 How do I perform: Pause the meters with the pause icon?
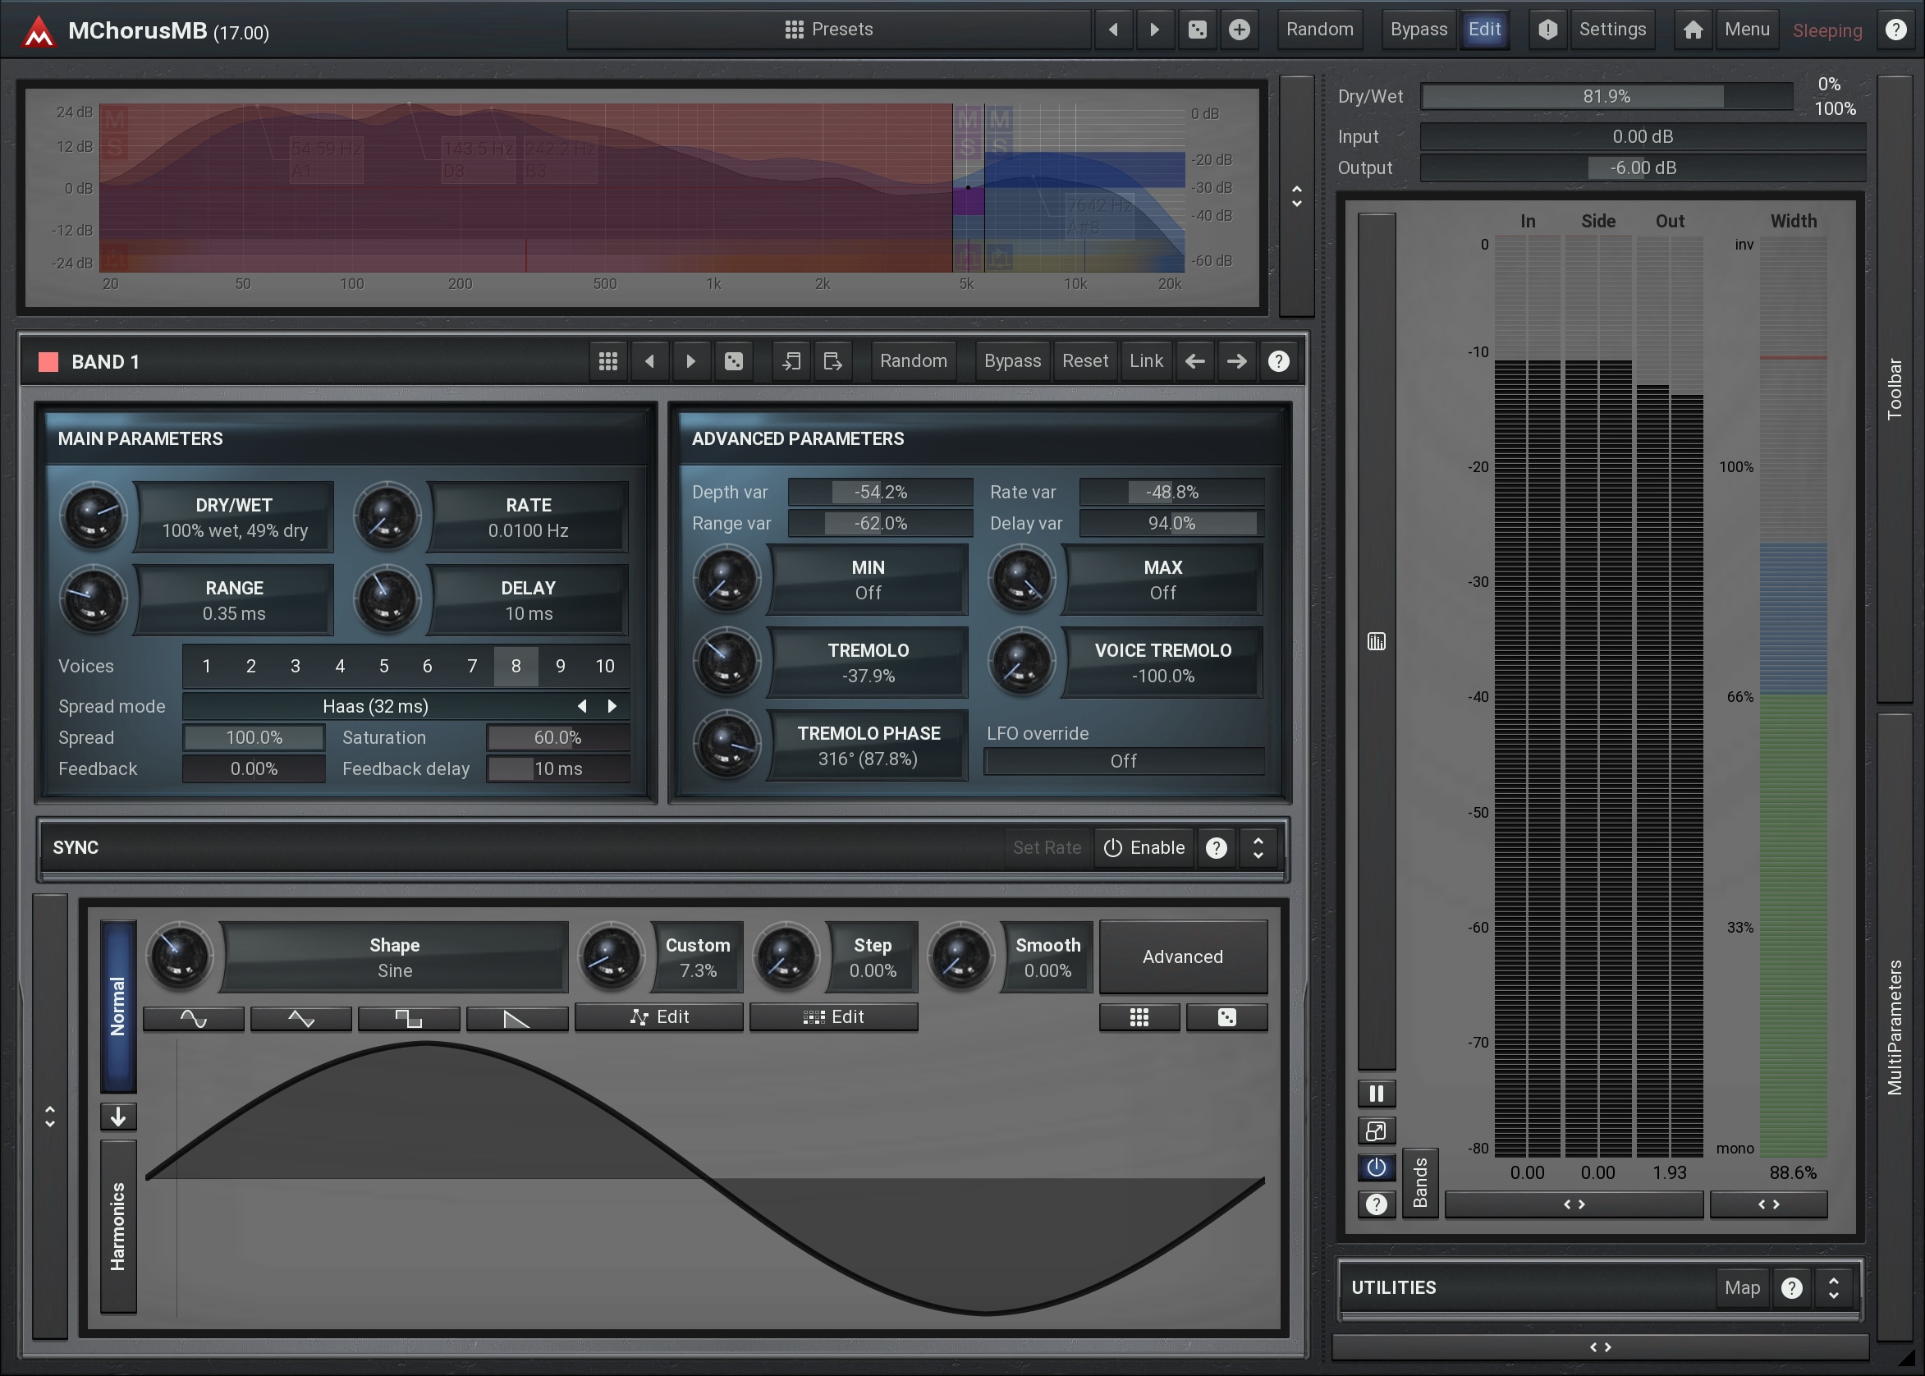[1376, 1094]
